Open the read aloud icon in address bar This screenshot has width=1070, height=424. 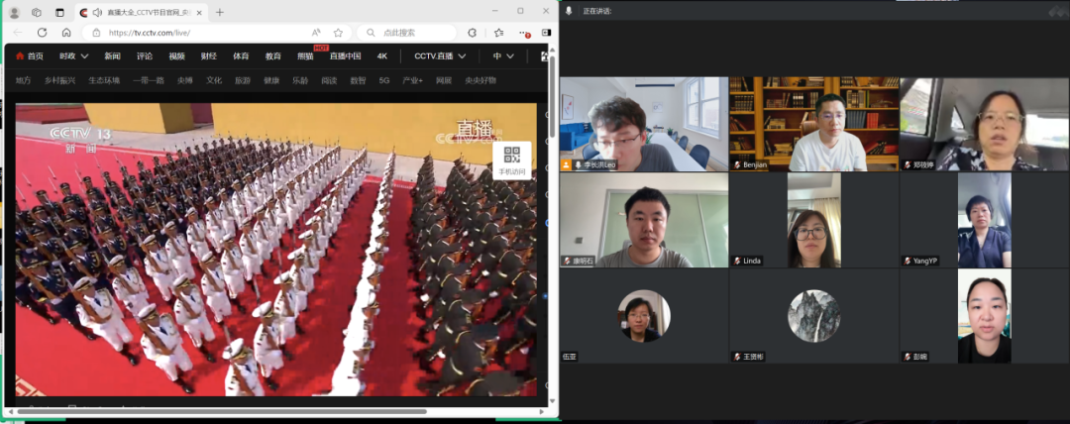316,33
